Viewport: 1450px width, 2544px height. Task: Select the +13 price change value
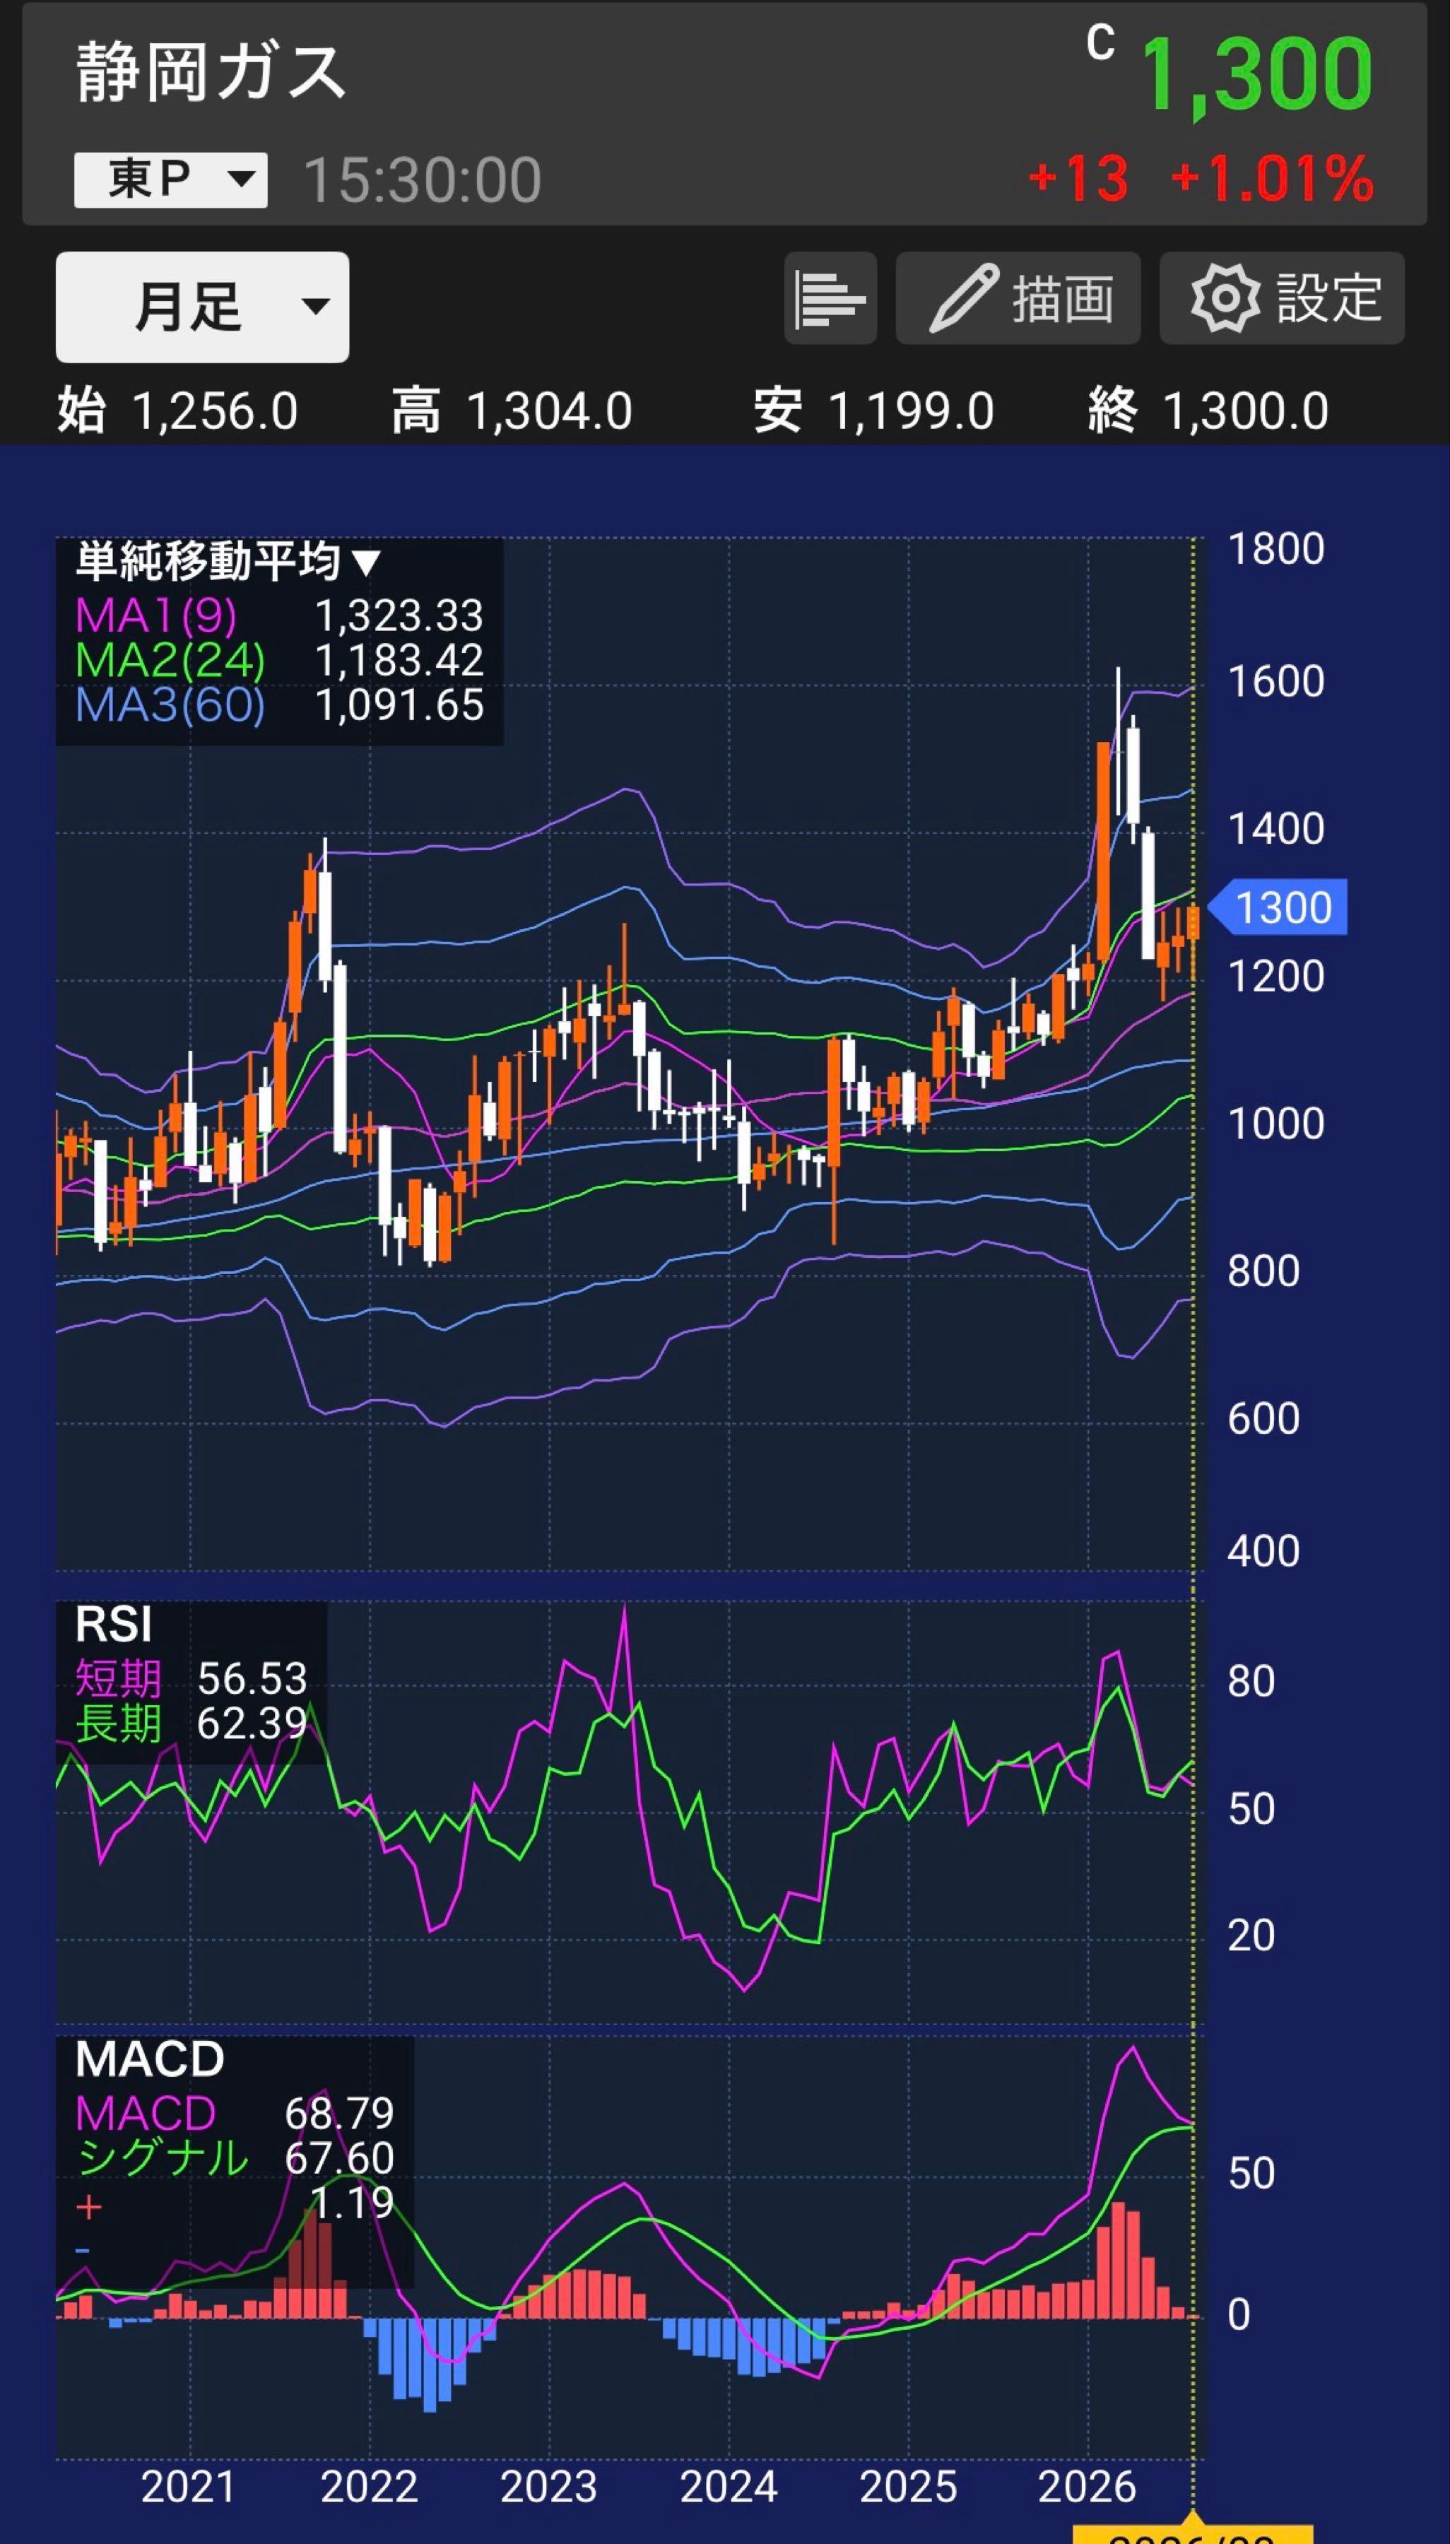(1078, 179)
